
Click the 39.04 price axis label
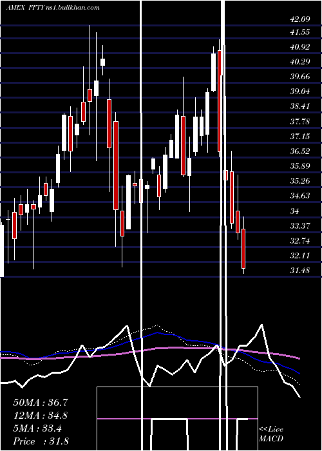click(300, 91)
